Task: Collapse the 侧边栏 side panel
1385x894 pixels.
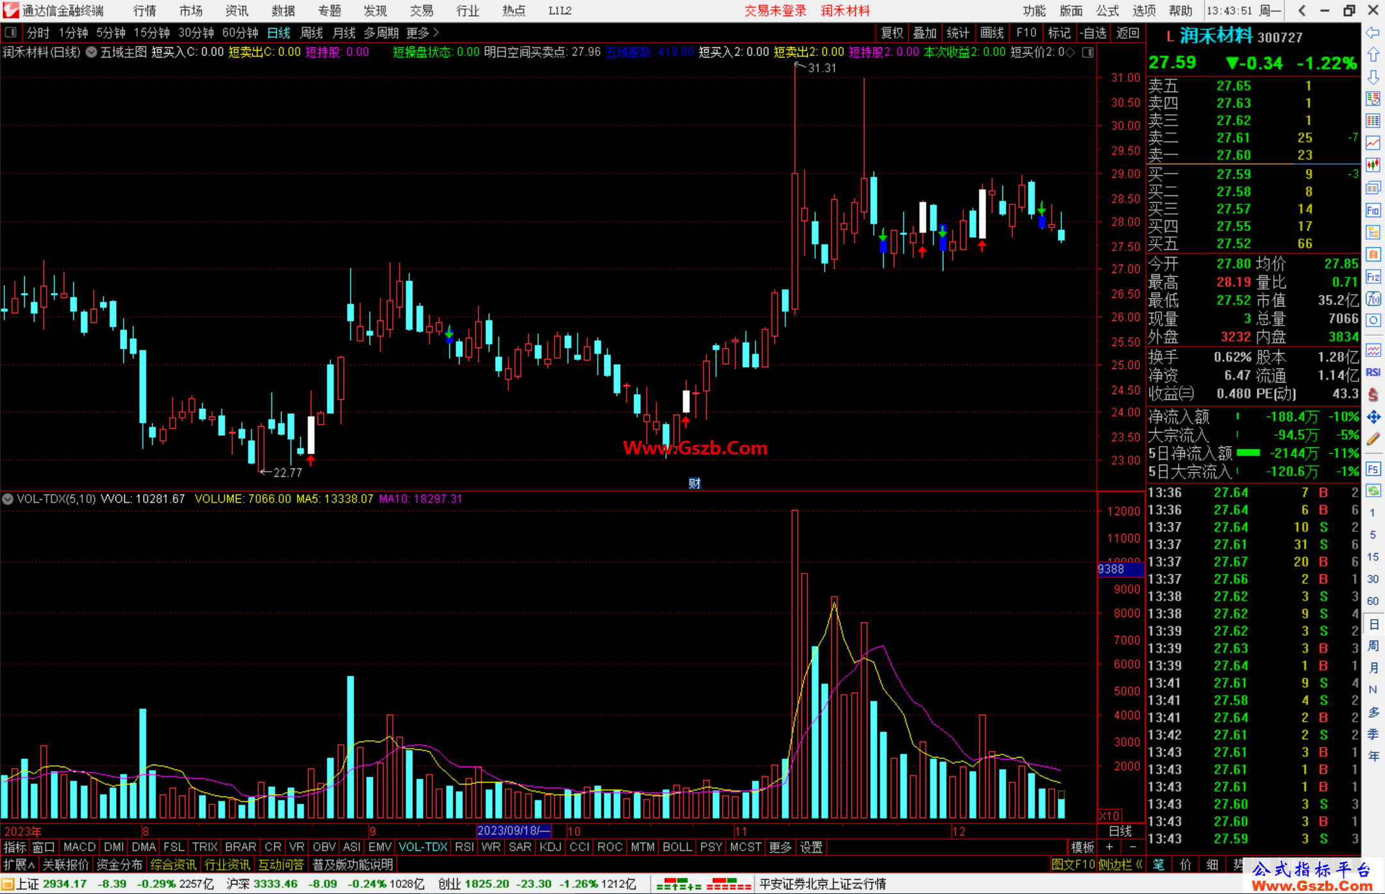Action: pos(1120,865)
